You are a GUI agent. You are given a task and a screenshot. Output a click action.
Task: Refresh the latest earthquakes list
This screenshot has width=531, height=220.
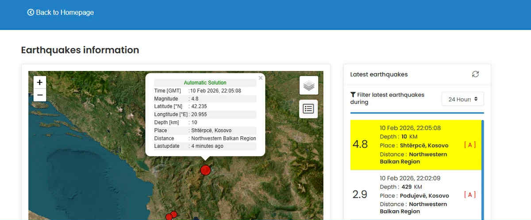tap(475, 75)
